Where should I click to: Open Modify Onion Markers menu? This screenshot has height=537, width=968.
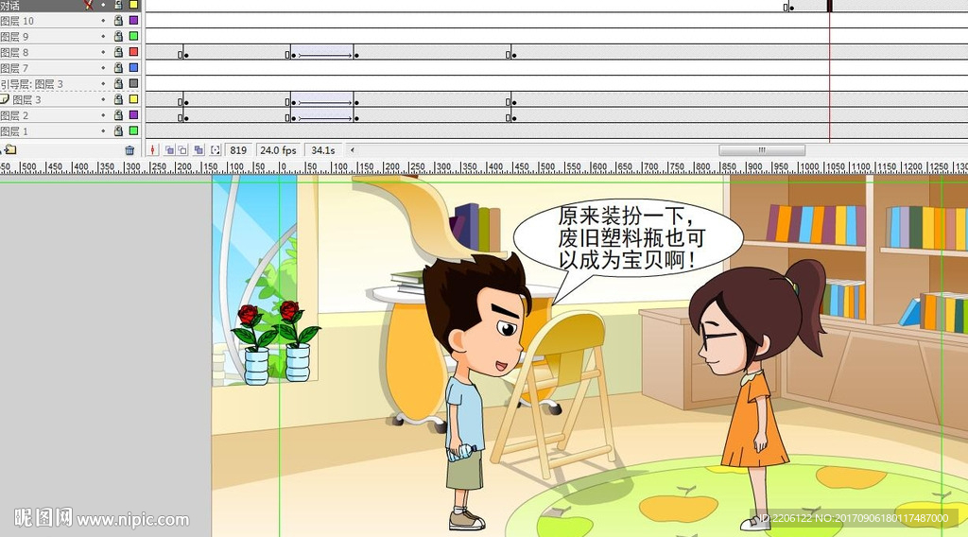coord(215,150)
